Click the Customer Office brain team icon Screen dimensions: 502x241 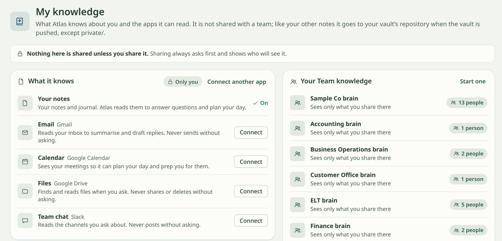tap(297, 179)
